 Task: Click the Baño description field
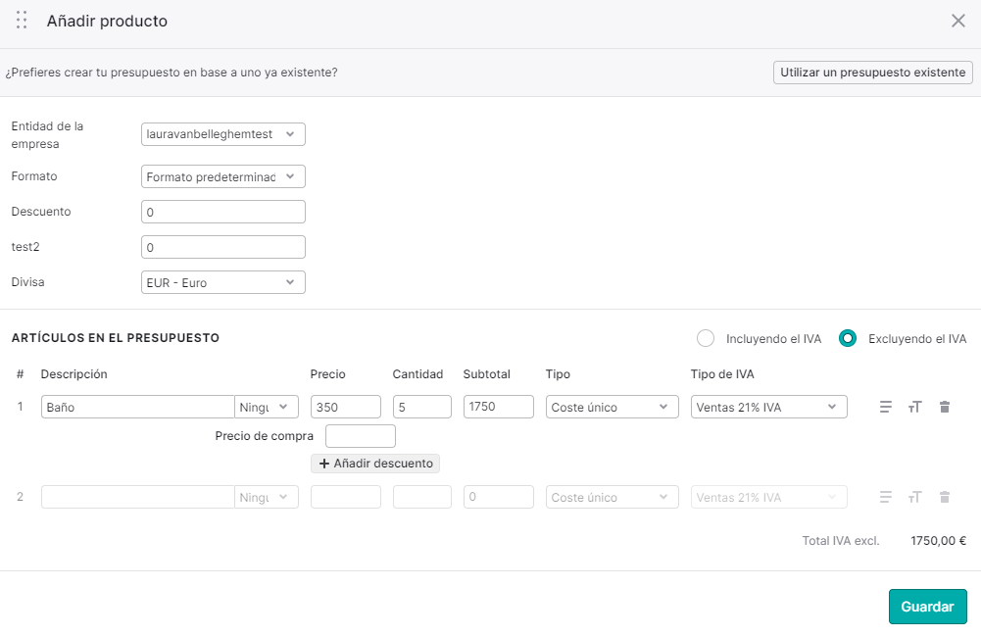(137, 407)
